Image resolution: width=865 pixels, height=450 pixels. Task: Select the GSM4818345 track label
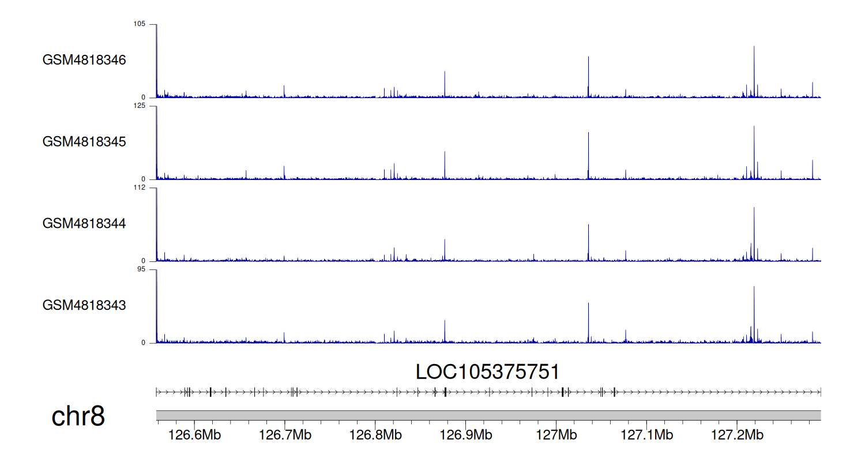tap(84, 141)
